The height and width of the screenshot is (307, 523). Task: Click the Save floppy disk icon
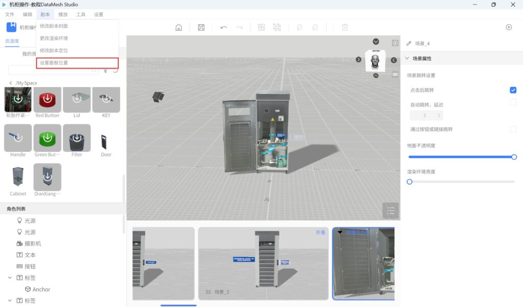(x=201, y=28)
